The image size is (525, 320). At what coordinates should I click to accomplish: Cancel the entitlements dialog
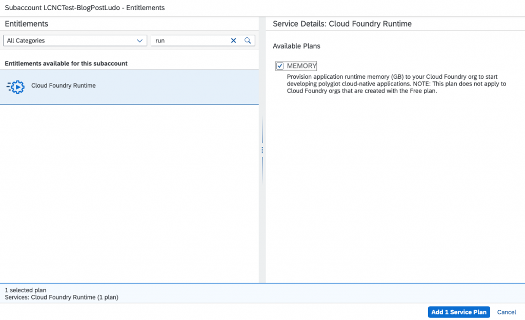pyautogui.click(x=506, y=312)
